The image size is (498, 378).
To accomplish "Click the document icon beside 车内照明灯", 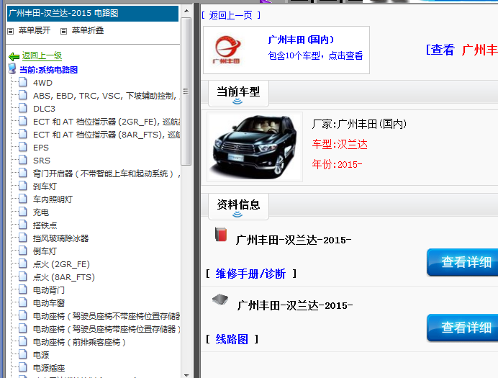I will click(23, 199).
